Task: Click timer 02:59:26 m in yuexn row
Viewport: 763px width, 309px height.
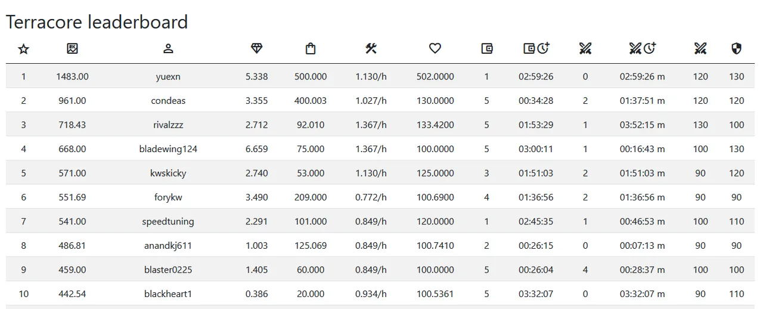Action: 642,76
